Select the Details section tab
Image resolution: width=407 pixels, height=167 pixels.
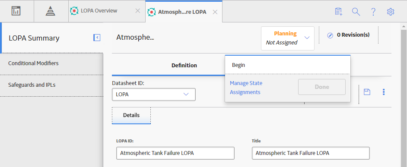click(x=131, y=115)
